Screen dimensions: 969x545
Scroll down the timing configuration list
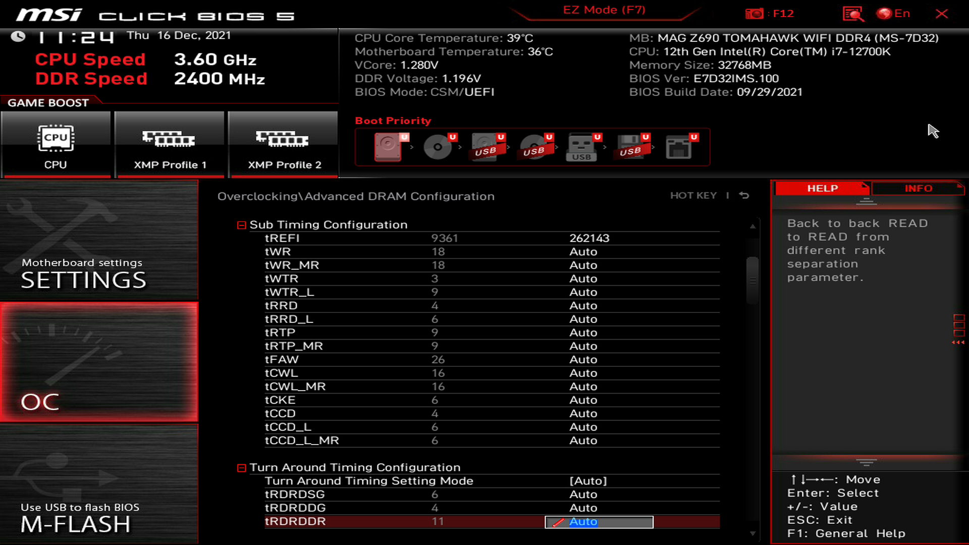coord(752,532)
